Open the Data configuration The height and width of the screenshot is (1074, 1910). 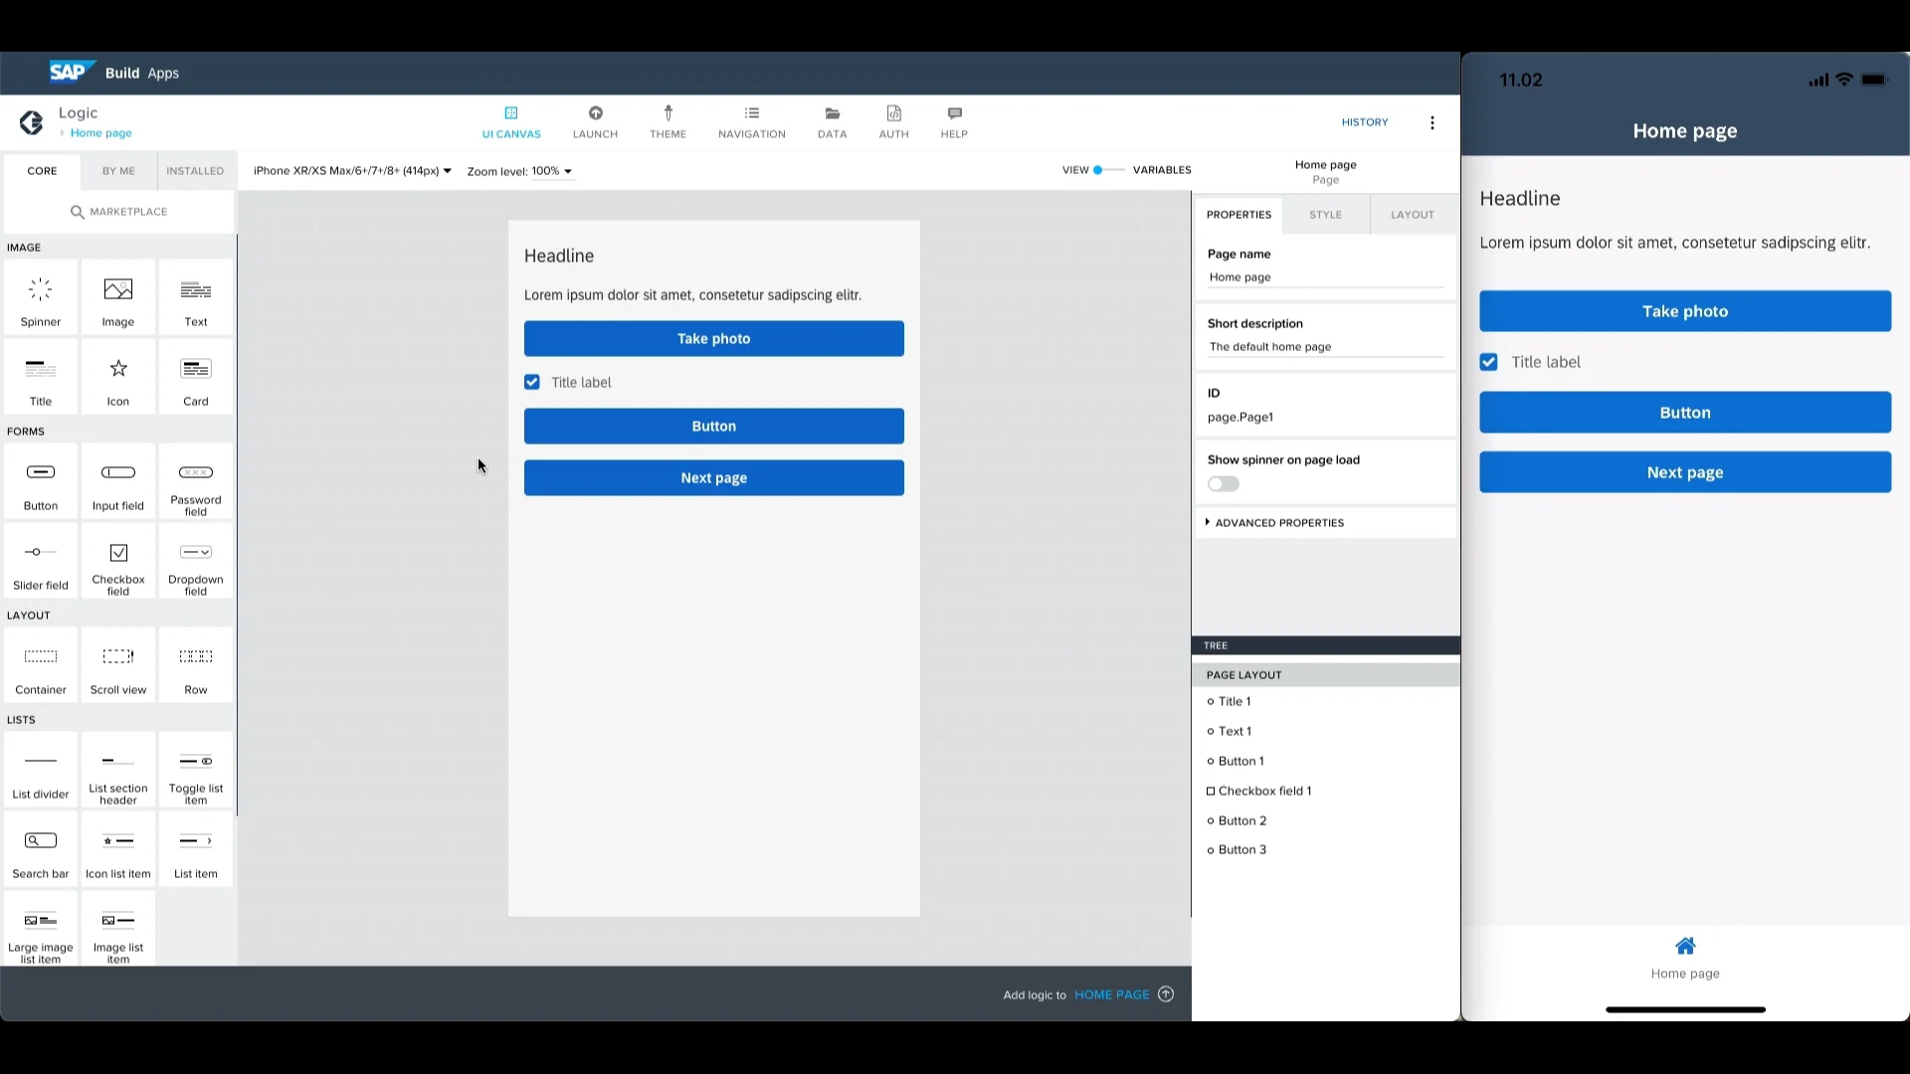pyautogui.click(x=832, y=121)
